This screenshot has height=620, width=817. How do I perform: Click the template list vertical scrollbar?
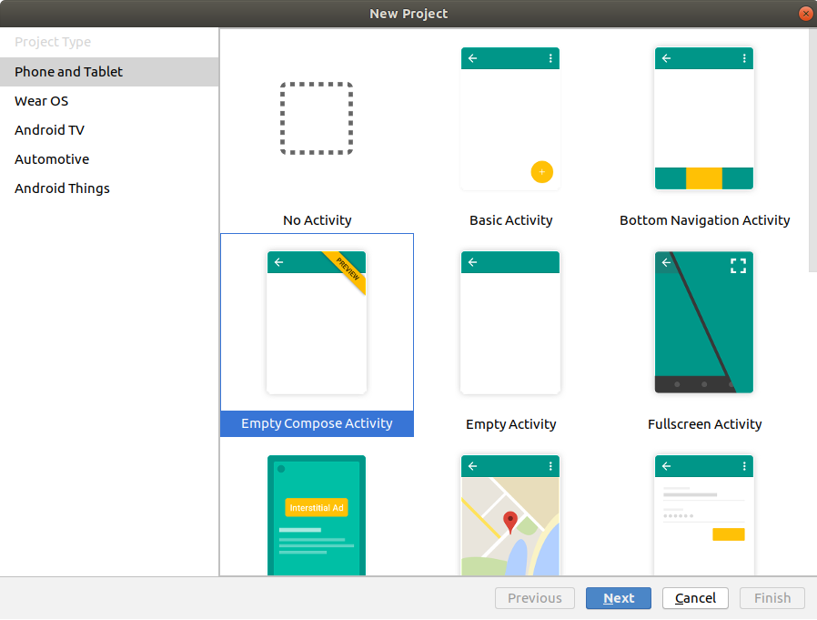tap(812, 151)
